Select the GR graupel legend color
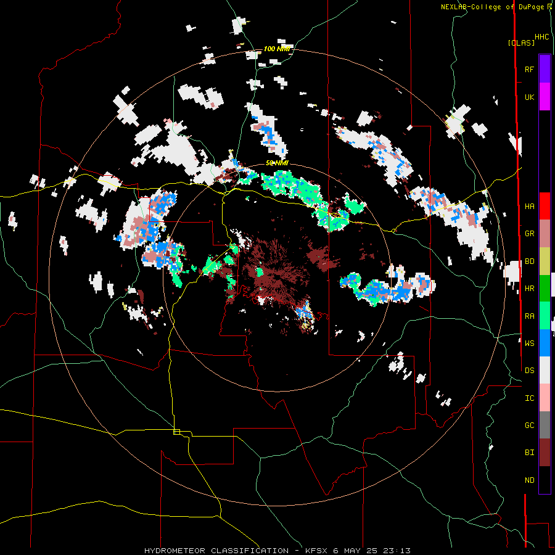Screen dimensions: 555x555 [x=545, y=234]
